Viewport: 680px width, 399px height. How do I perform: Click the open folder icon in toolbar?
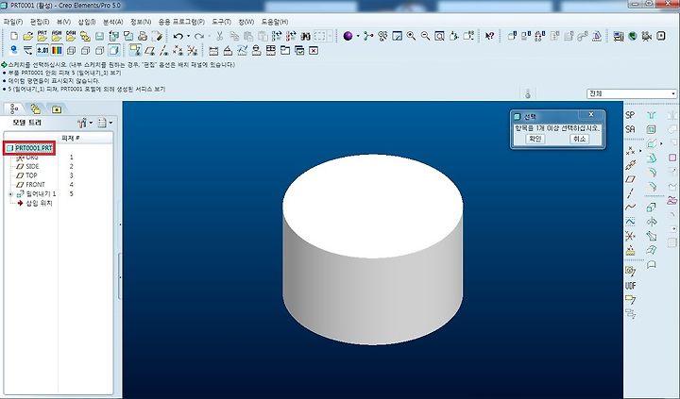tap(27, 36)
